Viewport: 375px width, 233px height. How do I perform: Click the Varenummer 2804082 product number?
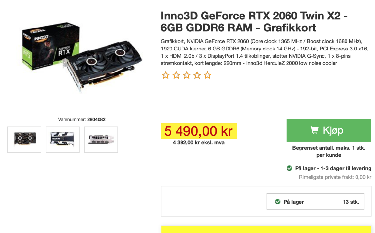82,119
